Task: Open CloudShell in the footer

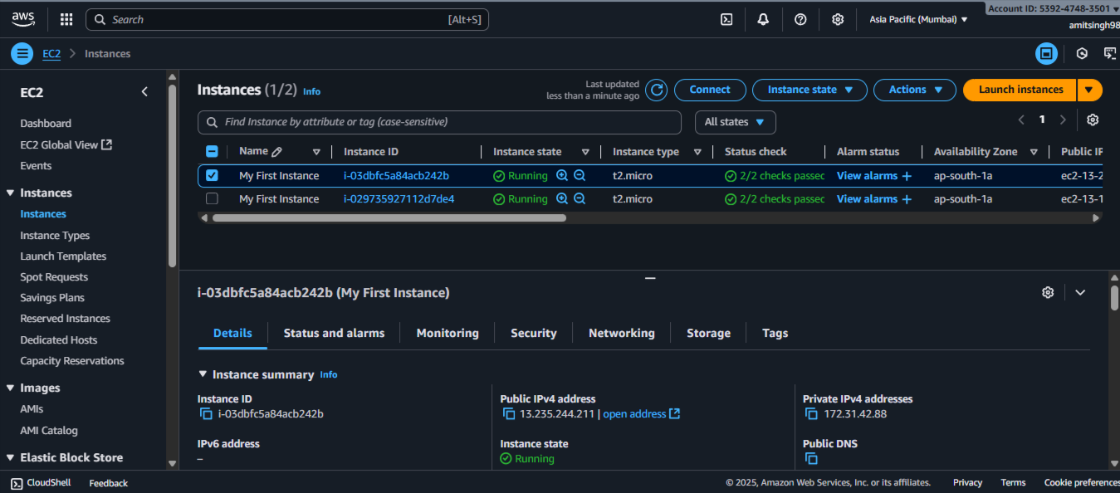Action: pos(41,482)
